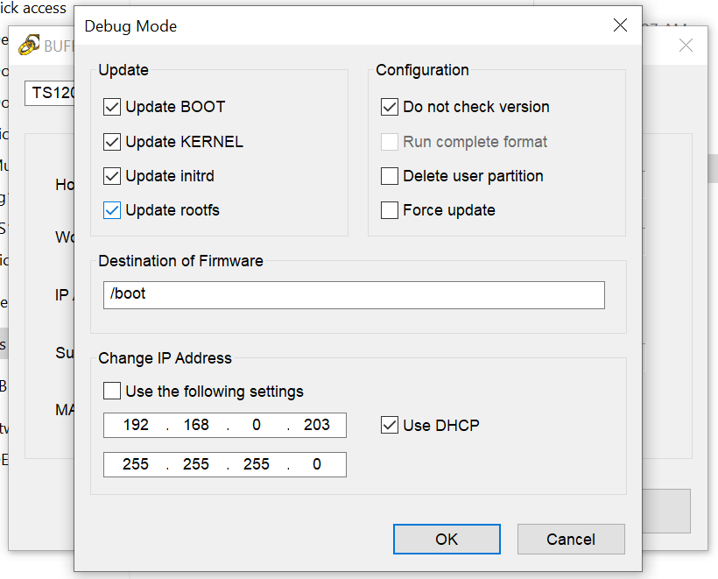This screenshot has width=718, height=579.
Task: Uncheck the Update BOOT checkbox
Action: (x=112, y=107)
